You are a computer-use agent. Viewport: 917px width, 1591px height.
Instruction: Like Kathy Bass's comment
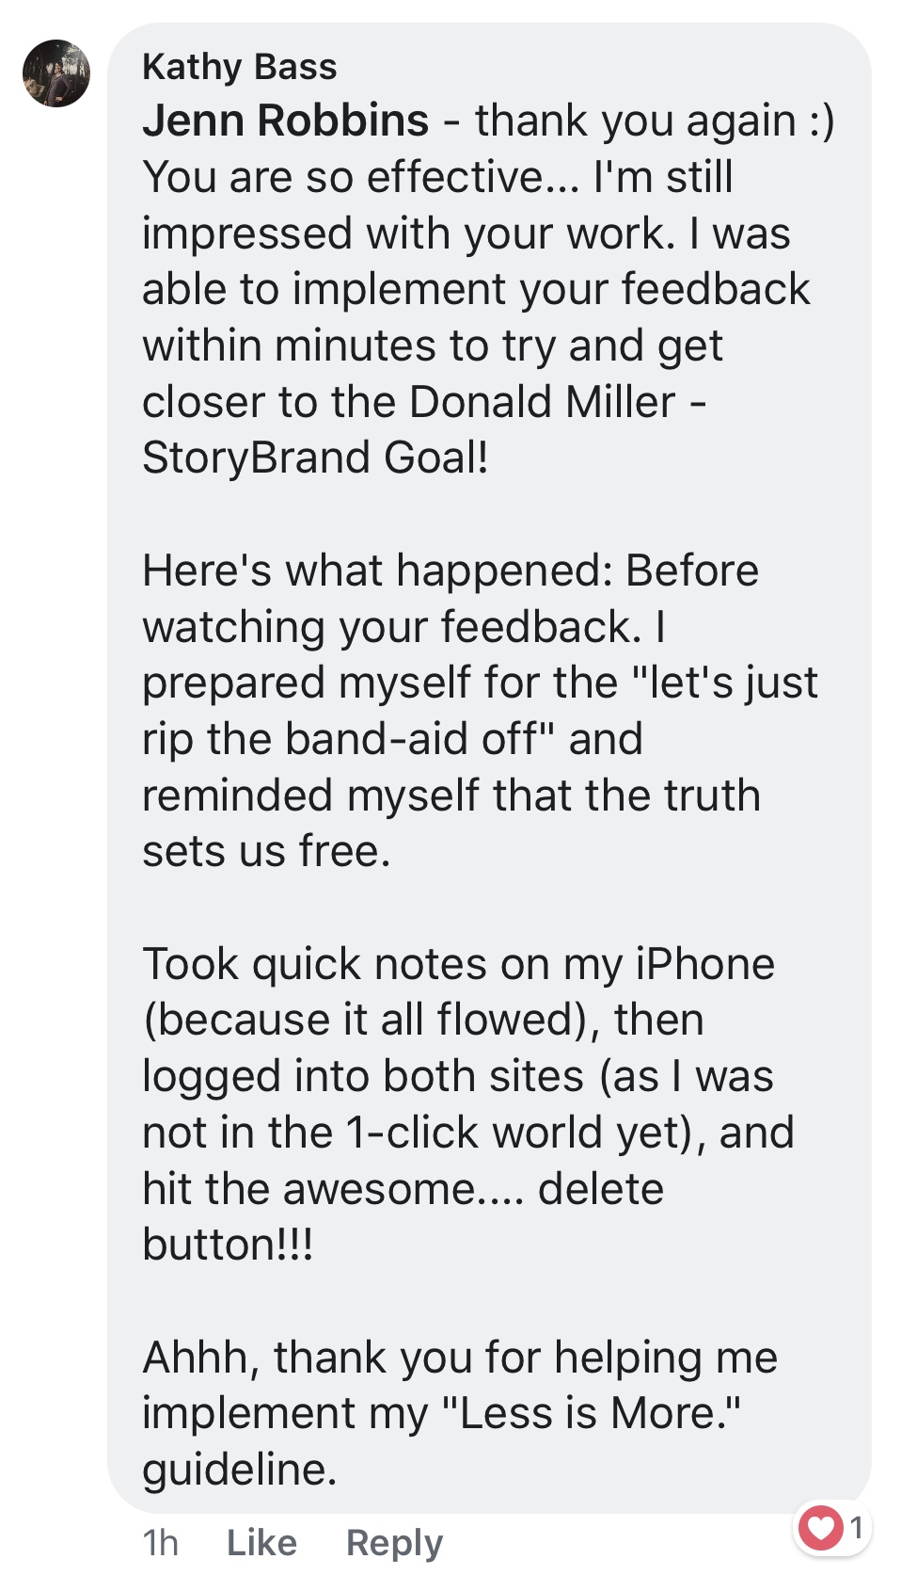(x=261, y=1542)
